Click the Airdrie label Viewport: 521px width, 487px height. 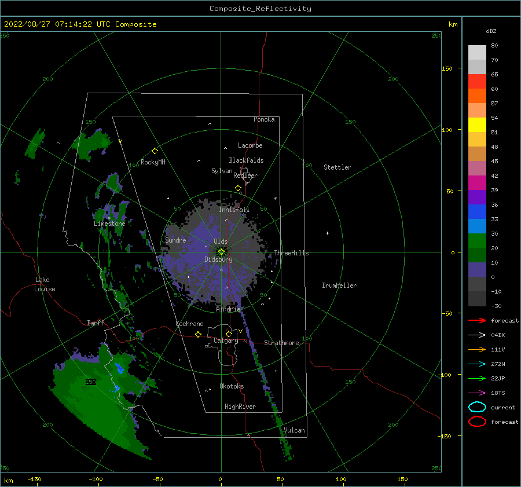pyautogui.click(x=228, y=309)
